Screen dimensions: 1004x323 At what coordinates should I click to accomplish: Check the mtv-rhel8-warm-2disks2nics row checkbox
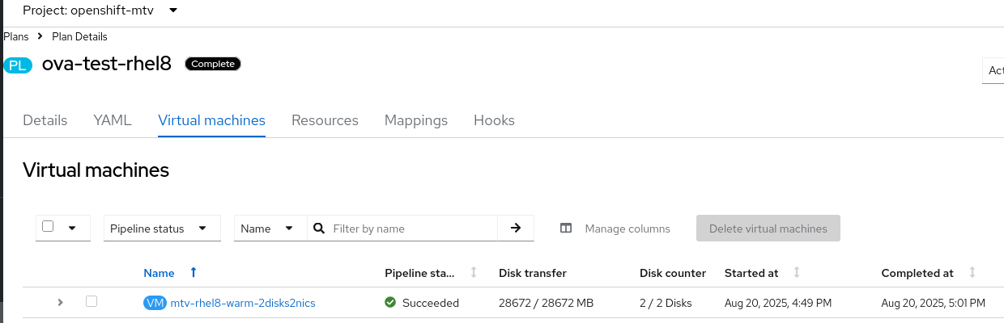(x=91, y=301)
